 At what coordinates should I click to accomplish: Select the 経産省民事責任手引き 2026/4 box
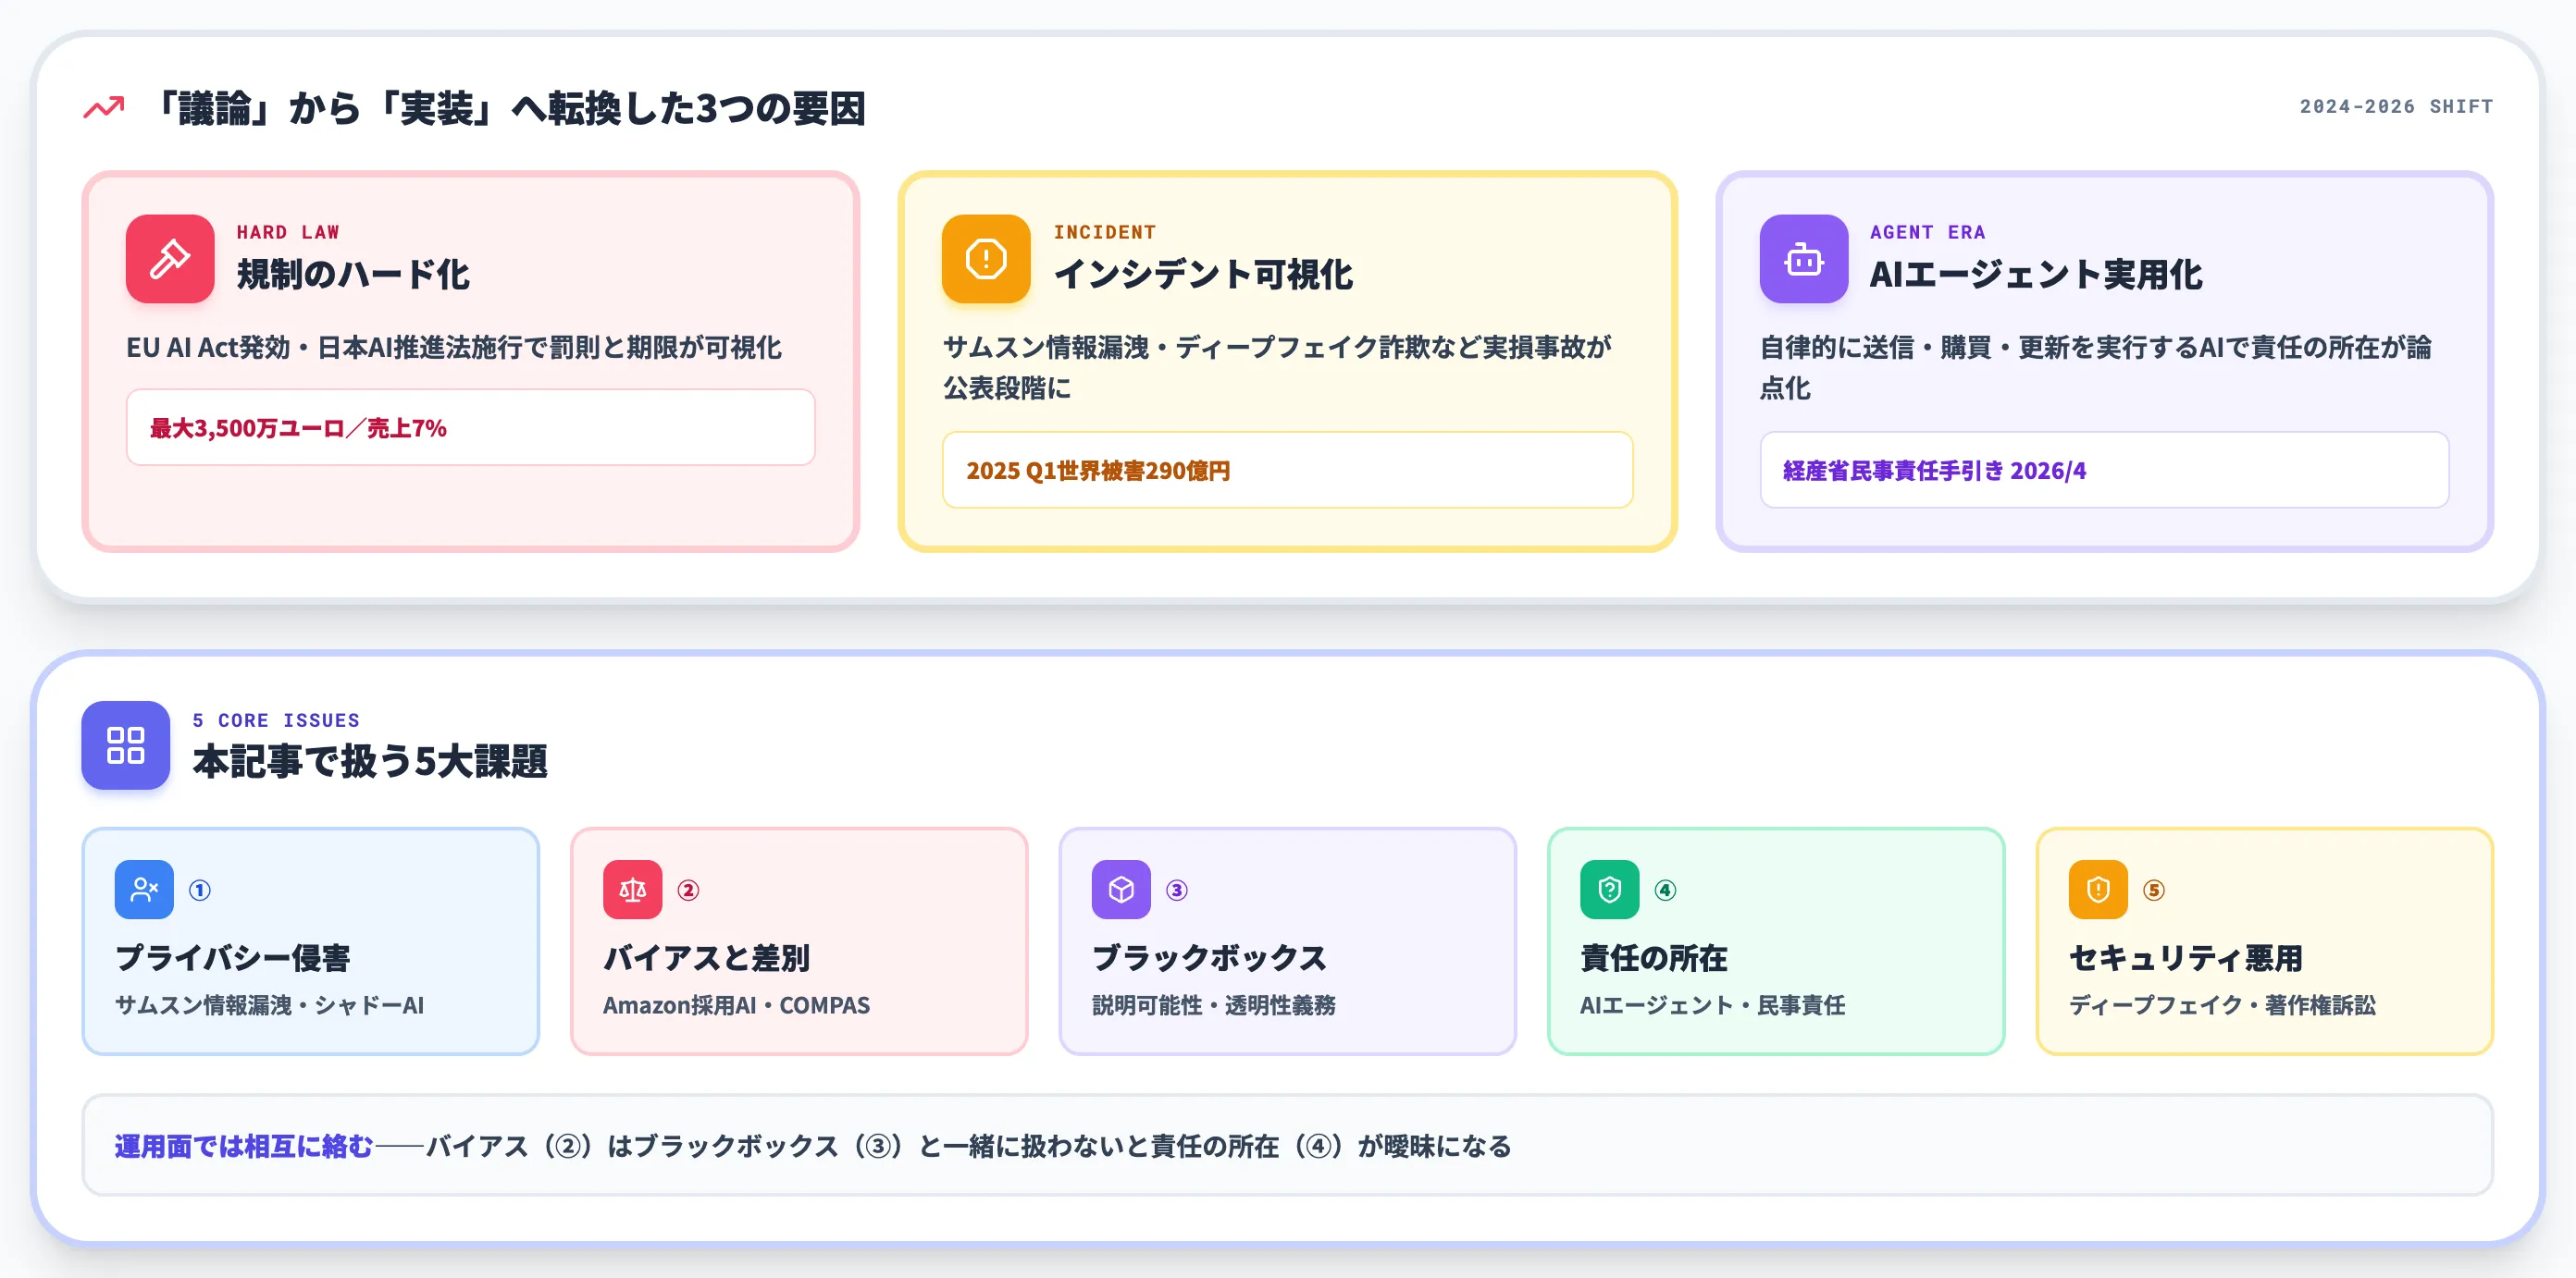point(2105,470)
